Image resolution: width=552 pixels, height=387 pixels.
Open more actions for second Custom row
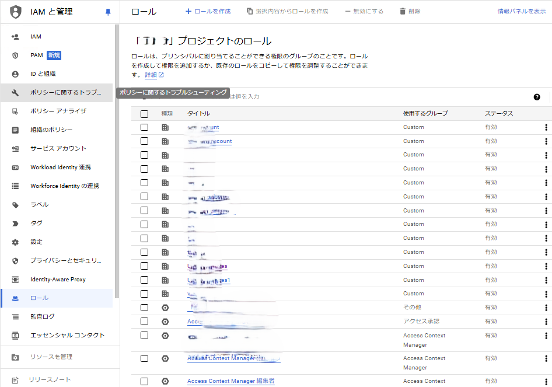pos(546,141)
